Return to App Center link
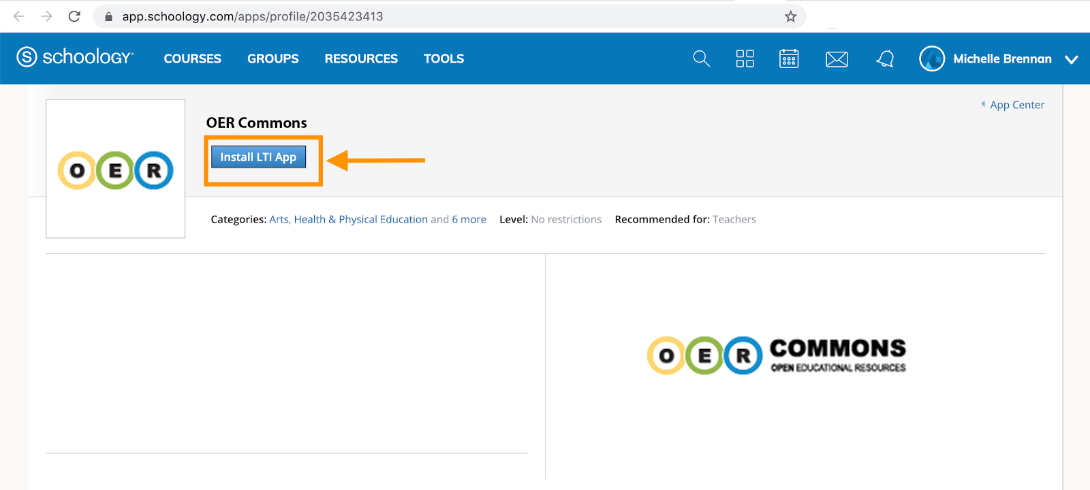This screenshot has width=1090, height=490. pyautogui.click(x=1016, y=105)
